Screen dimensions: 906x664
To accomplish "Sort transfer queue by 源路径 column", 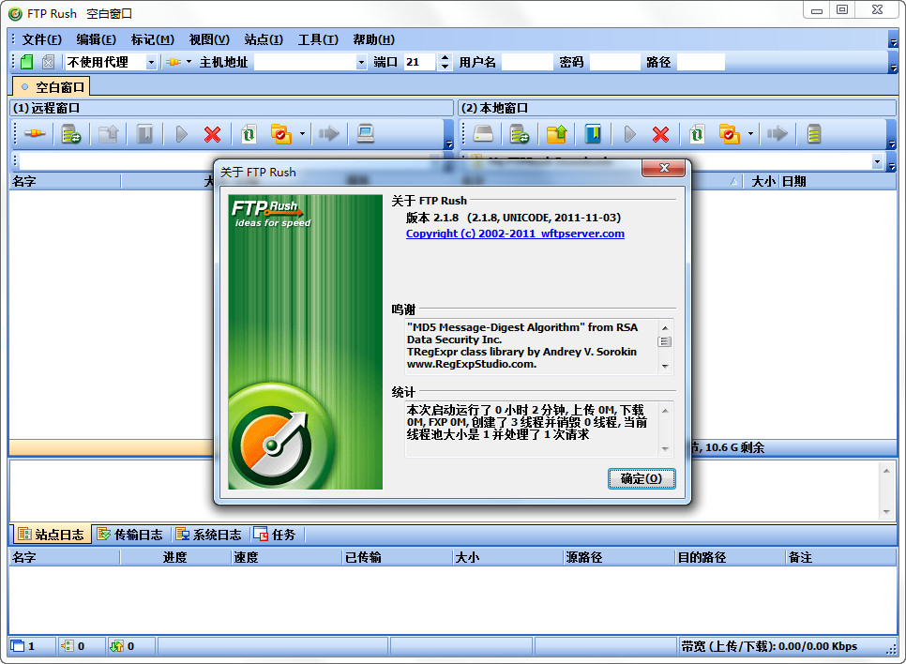I will pos(619,557).
